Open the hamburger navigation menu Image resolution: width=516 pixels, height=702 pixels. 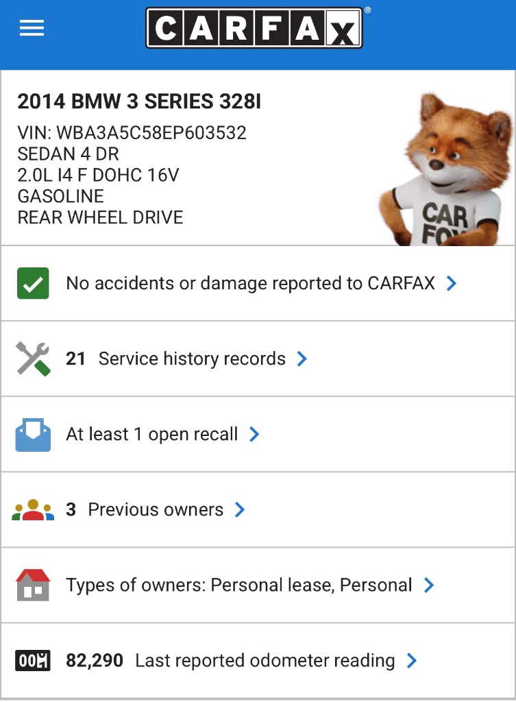click(x=32, y=28)
